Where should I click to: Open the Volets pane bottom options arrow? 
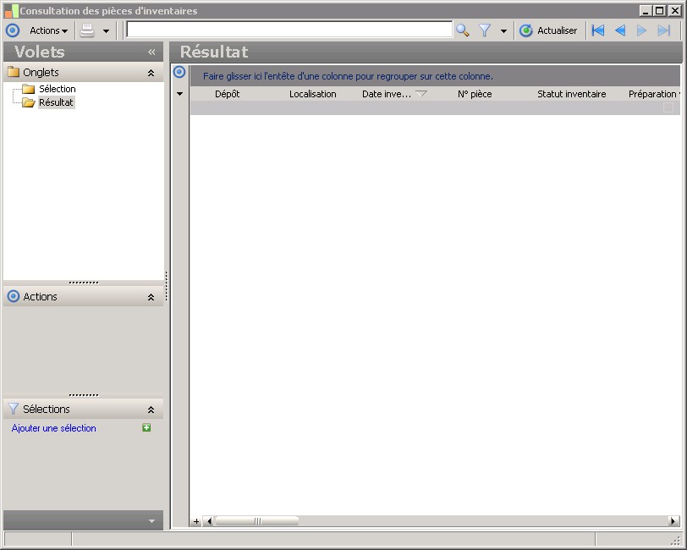click(x=151, y=521)
